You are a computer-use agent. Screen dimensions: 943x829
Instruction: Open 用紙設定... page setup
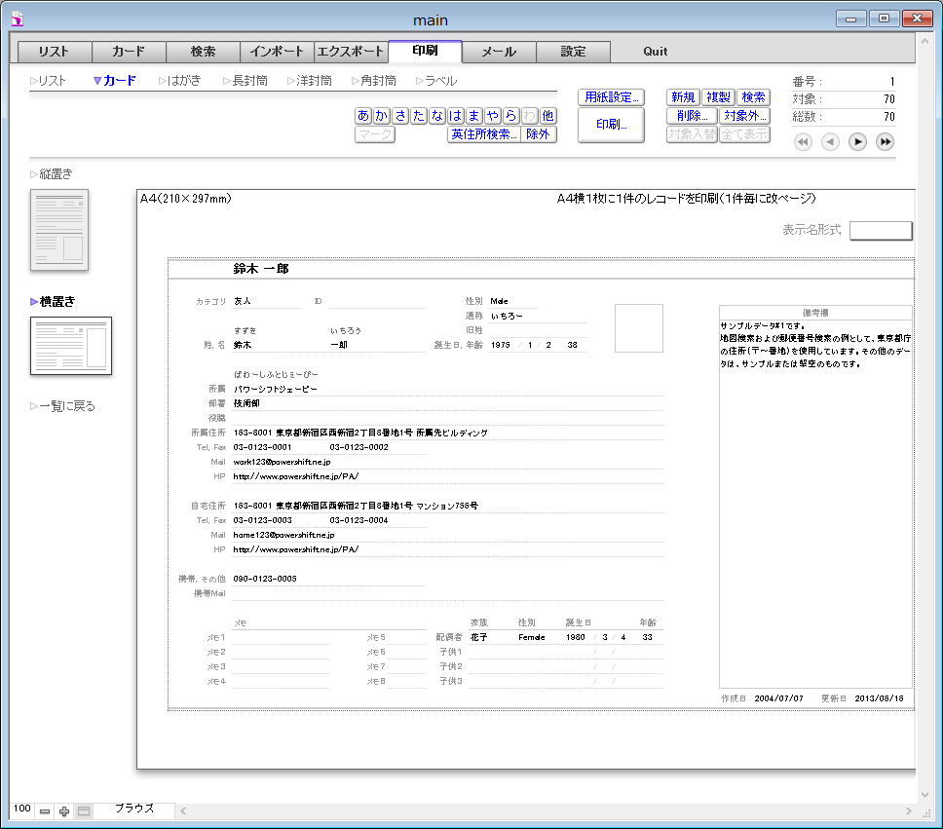(611, 97)
